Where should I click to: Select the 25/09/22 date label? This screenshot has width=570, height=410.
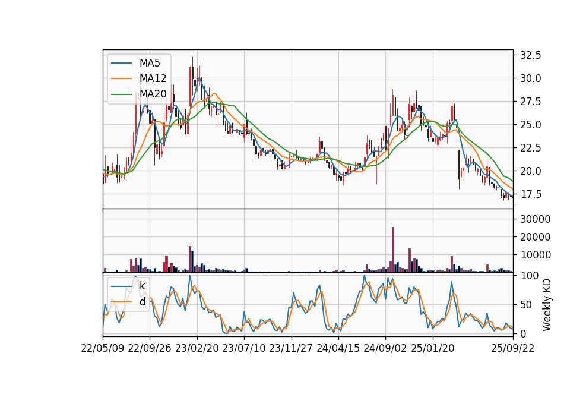tap(513, 348)
